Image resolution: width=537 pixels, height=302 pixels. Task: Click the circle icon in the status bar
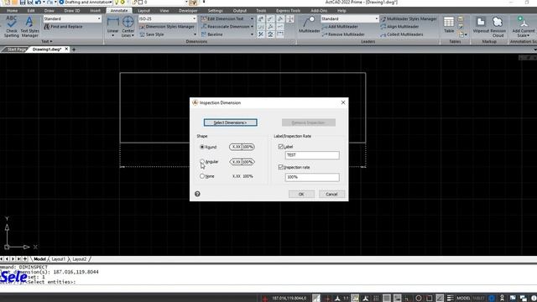tap(418, 299)
